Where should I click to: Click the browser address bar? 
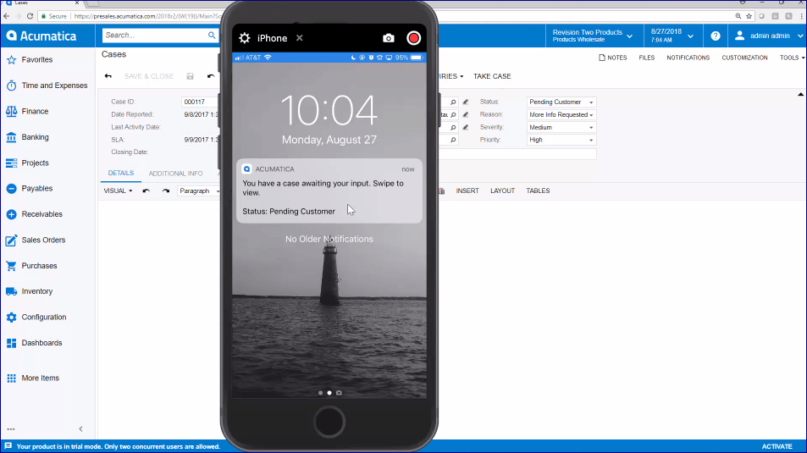[146, 16]
